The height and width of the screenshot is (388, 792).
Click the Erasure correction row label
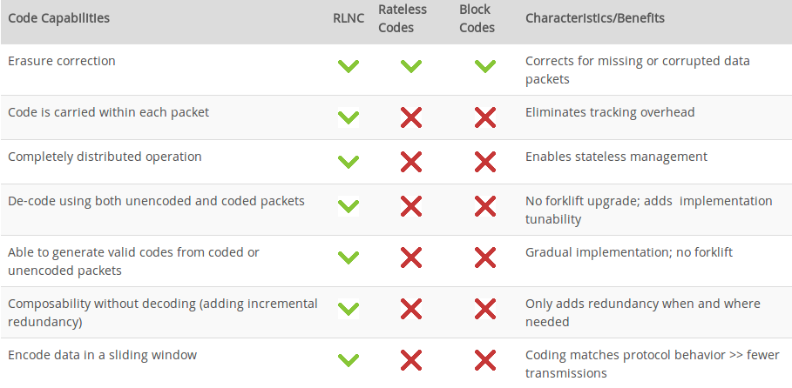coord(61,61)
